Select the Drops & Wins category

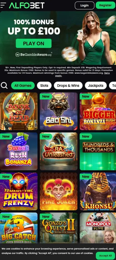point(68,86)
